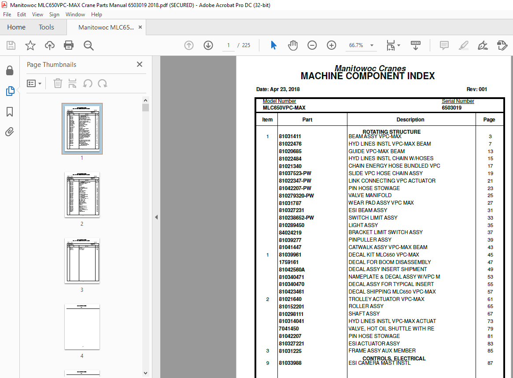
Task: Go to next page arrow
Action: click(208, 45)
